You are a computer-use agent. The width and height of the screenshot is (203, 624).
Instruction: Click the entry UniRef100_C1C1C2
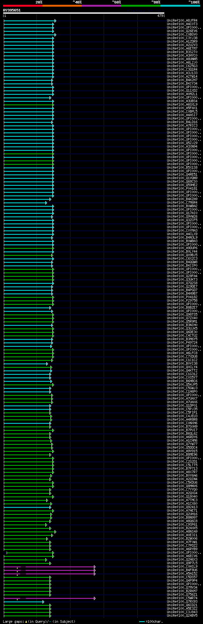coord(182,360)
